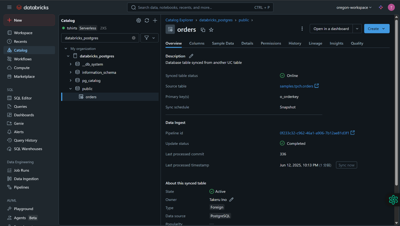This screenshot has width=400, height=226.
Task: Click the New button
Action: pyautogui.click(x=29, y=20)
